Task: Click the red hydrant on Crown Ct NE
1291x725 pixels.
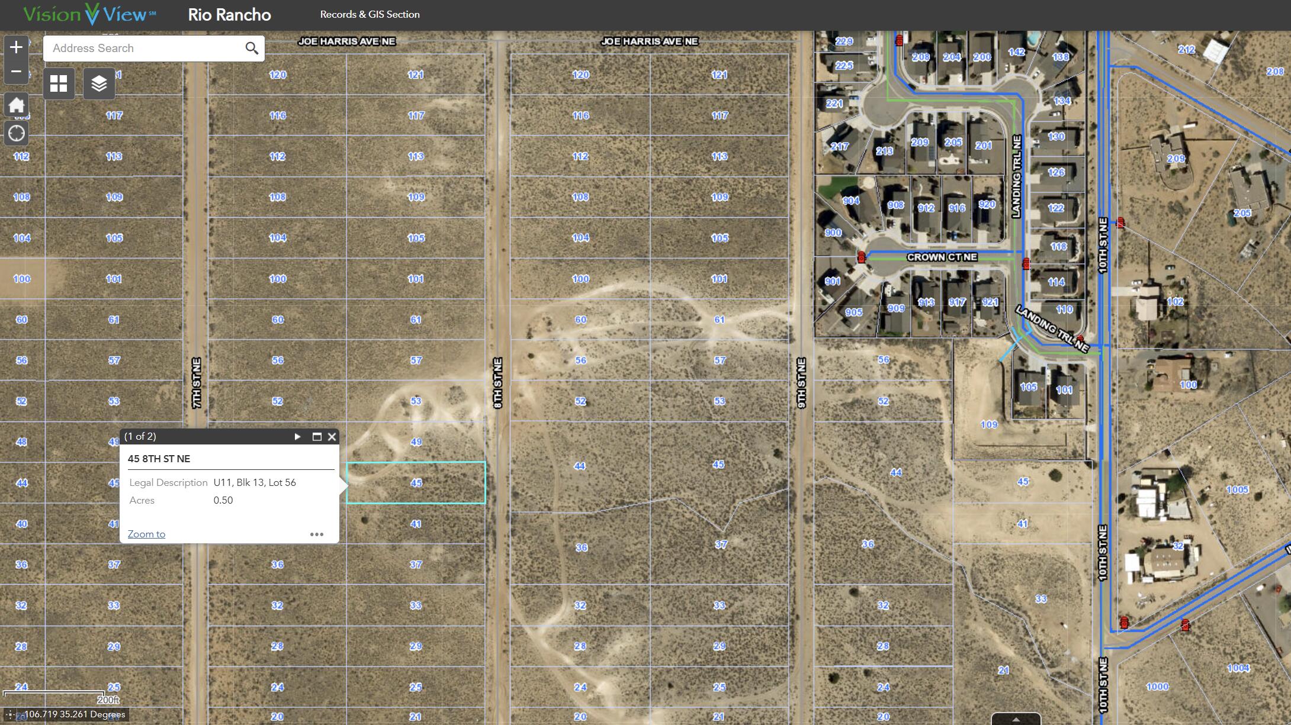Action: click(862, 257)
